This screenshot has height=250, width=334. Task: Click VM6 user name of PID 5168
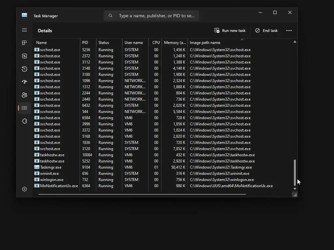tap(129, 136)
